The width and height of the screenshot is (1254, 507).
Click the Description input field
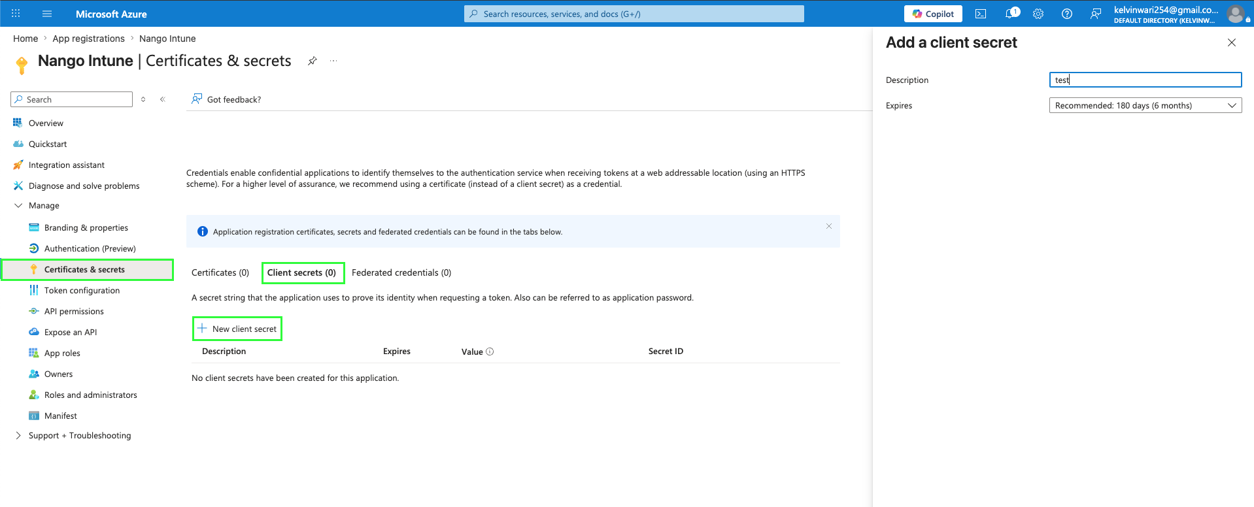1145,80
